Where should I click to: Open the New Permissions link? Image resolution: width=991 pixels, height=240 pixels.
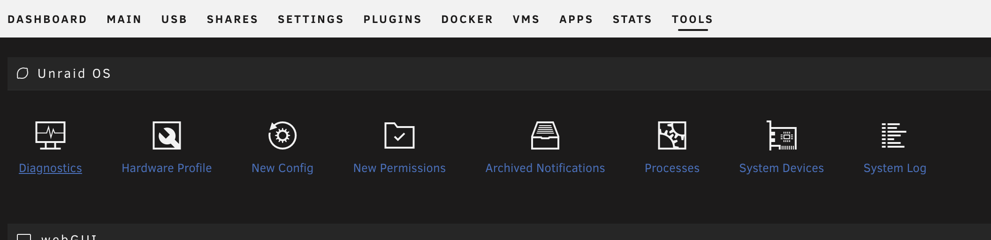(399, 168)
